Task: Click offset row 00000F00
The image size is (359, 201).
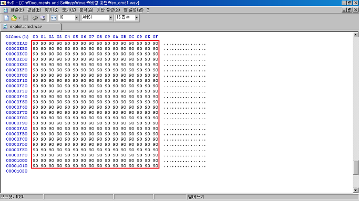Action: point(17,75)
